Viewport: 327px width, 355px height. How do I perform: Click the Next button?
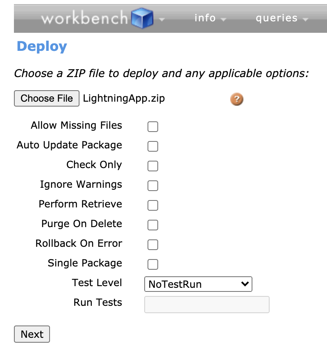point(32,334)
